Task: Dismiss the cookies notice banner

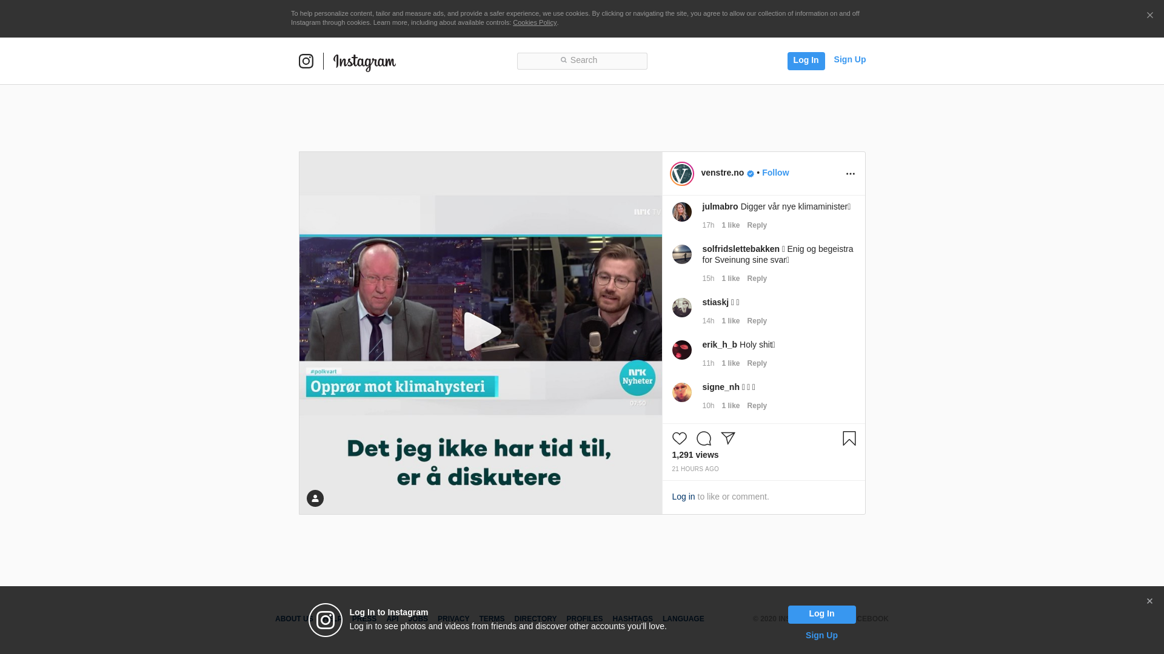Action: (x=1149, y=16)
